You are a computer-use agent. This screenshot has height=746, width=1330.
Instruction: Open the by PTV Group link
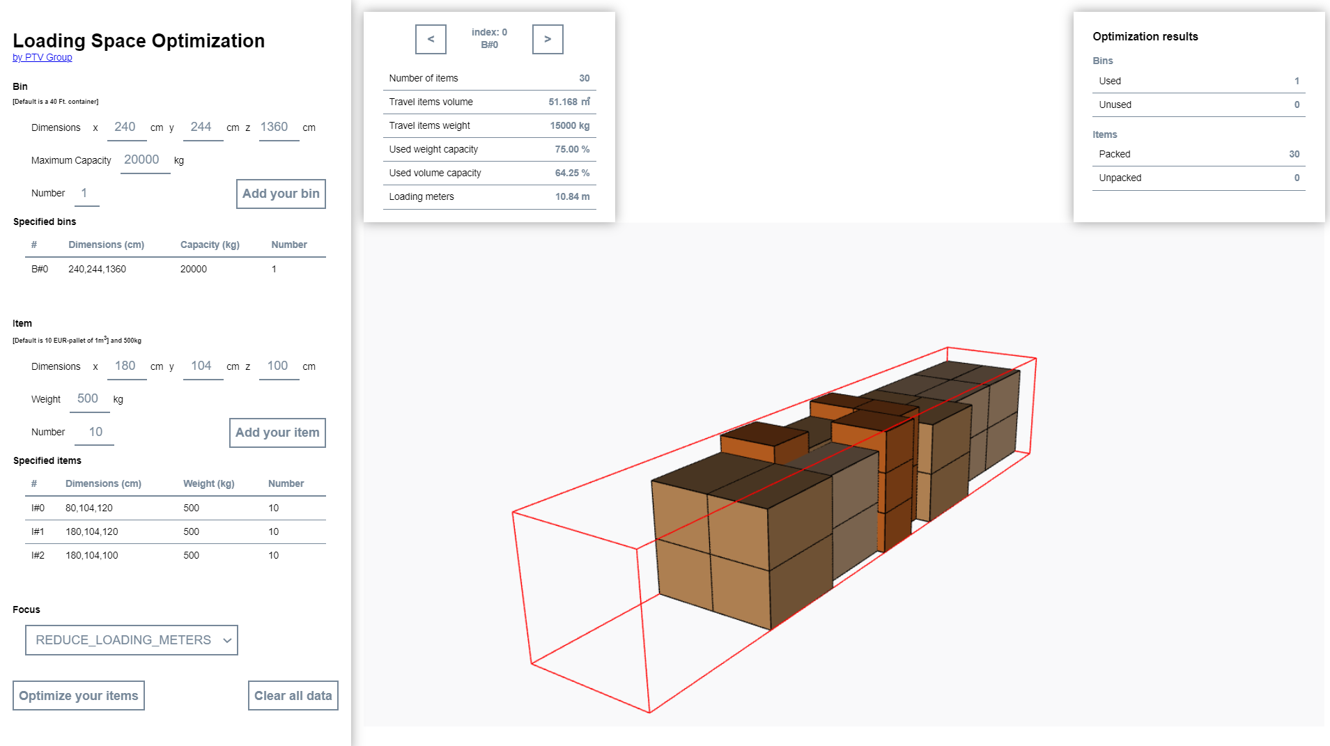(42, 57)
